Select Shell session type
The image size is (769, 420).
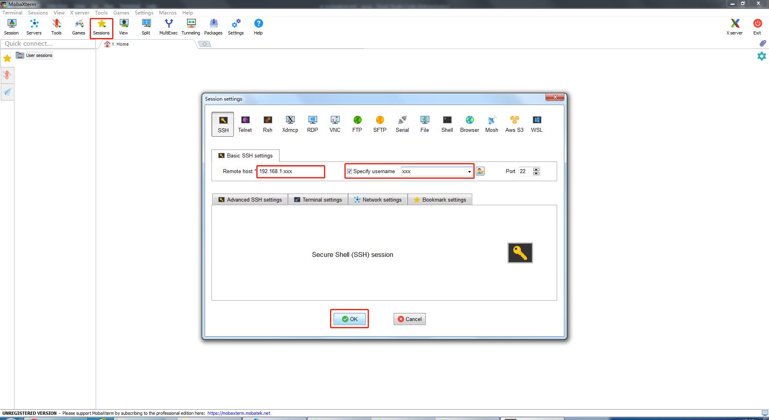pos(447,124)
